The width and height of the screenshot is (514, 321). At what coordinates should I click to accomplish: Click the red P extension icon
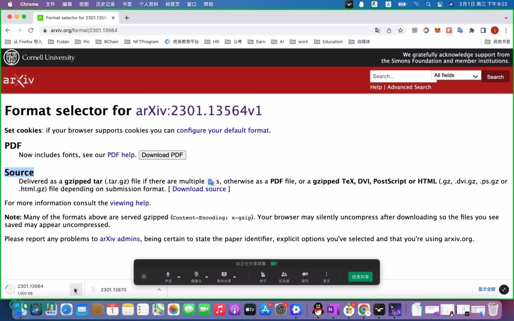coord(449,30)
